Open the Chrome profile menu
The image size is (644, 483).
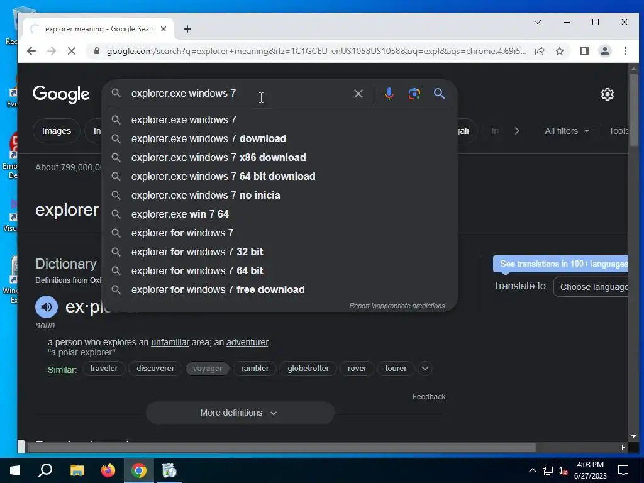click(604, 51)
